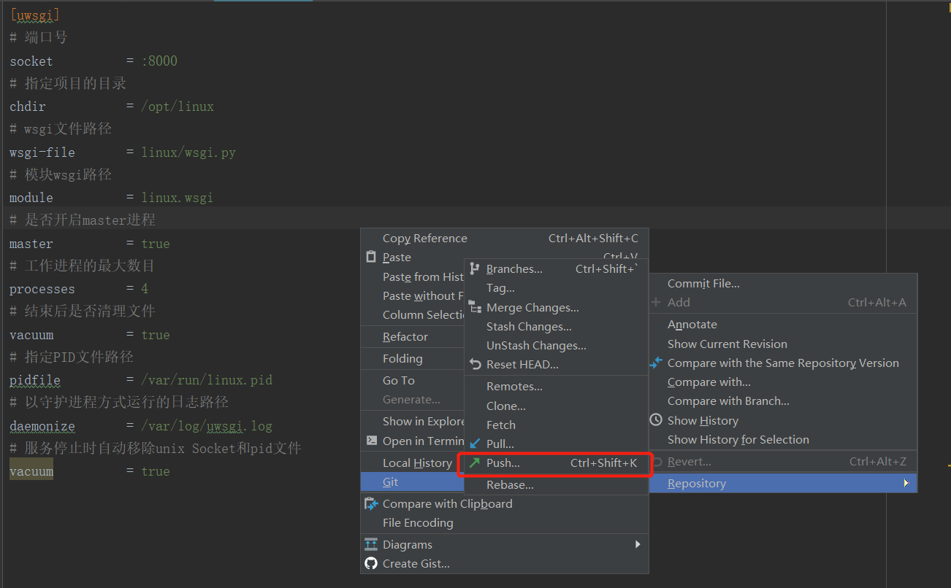Click the Show History clock icon
This screenshot has height=588, width=951.
pos(656,420)
